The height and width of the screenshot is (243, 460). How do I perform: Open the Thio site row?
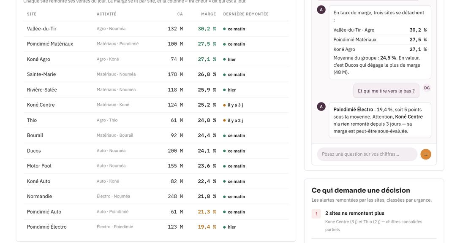156,120
